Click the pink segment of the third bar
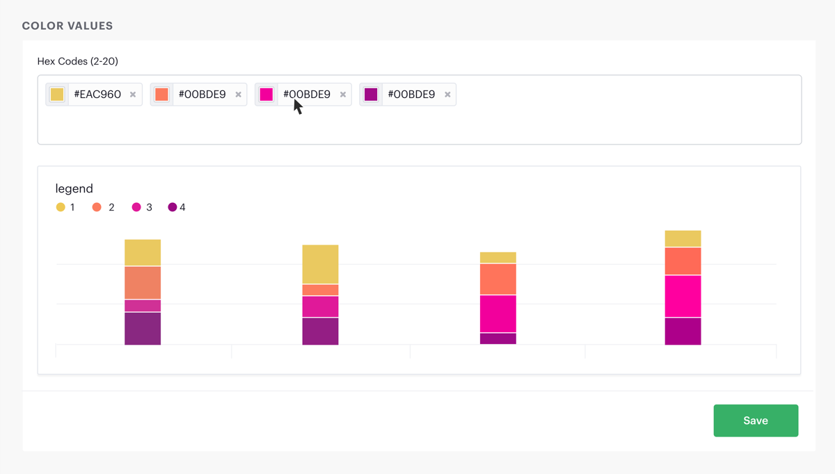 (x=498, y=314)
